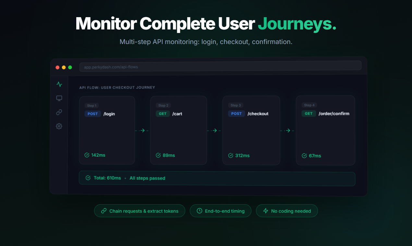The width and height of the screenshot is (412, 246).
Task: Click the Total 610ms progress summary bar
Action: point(217,178)
